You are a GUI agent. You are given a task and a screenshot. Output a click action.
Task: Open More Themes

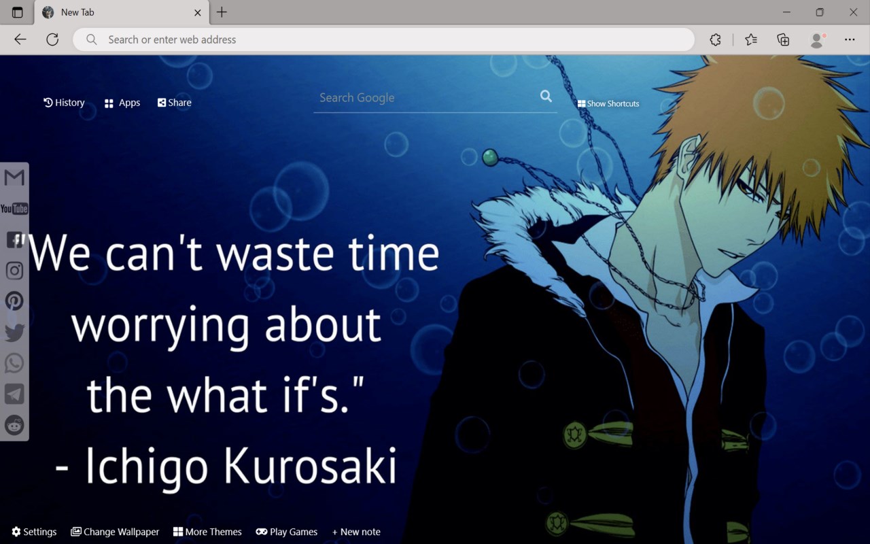click(x=207, y=532)
